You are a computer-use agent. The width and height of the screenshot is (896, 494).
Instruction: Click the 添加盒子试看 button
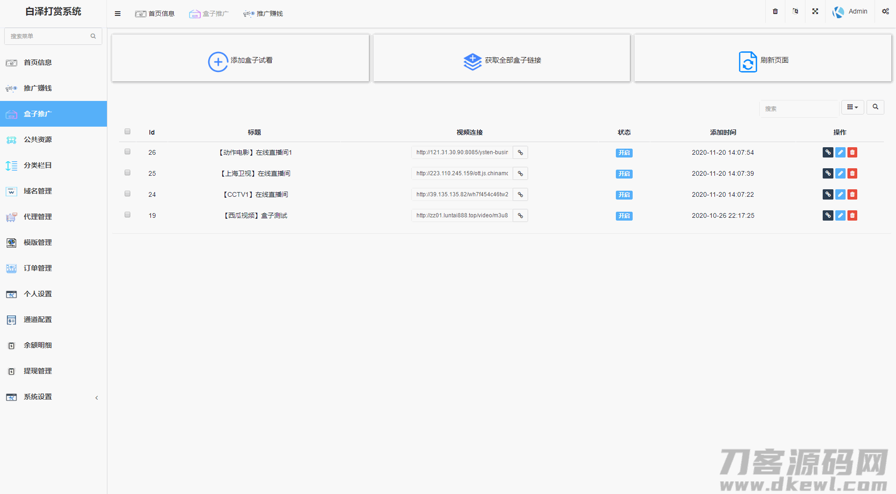click(x=240, y=60)
